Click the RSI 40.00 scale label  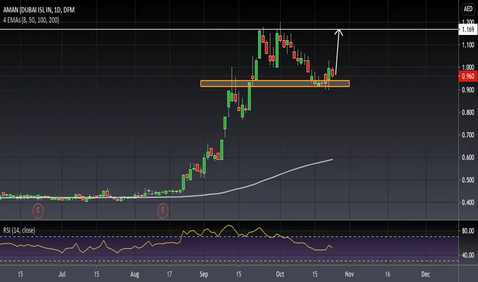pyautogui.click(x=468, y=255)
